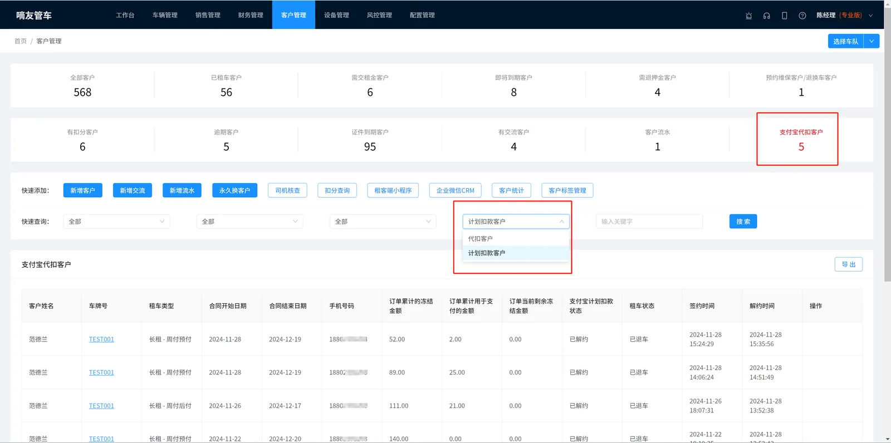Click the 新增客户 button
891x443 pixels.
point(82,190)
